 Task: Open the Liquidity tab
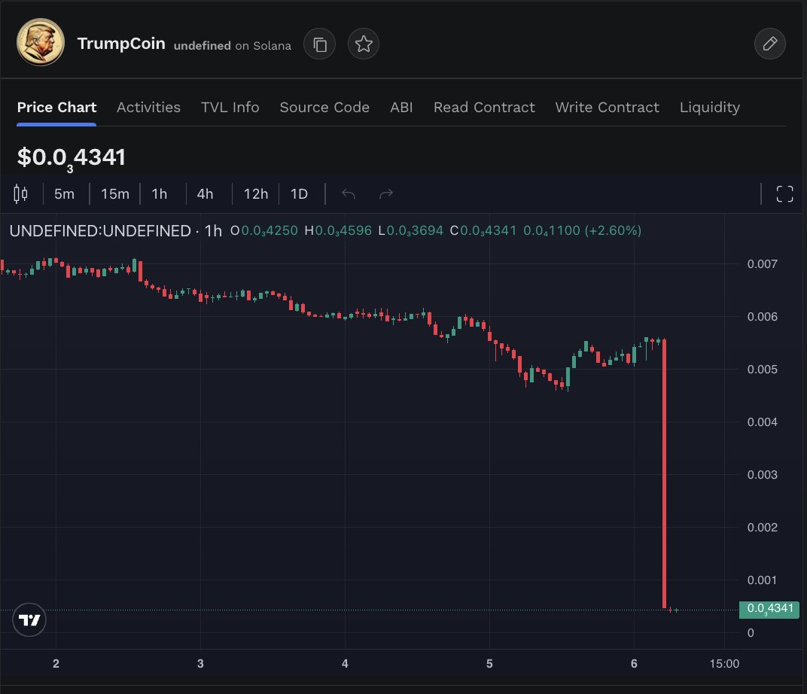coord(710,107)
